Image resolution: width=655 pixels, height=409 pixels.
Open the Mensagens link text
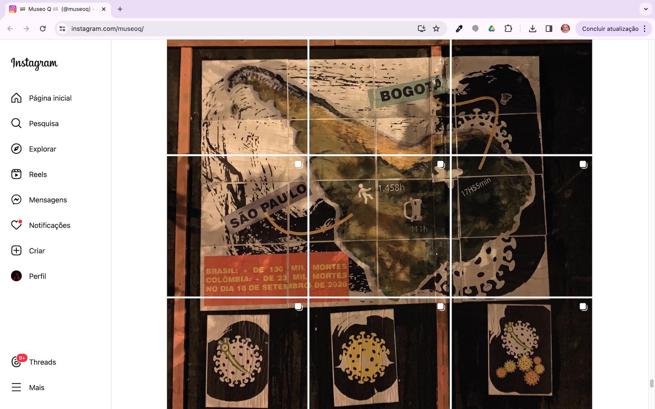coord(48,200)
